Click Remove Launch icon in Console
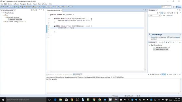The image size is (182, 102). 151,75
